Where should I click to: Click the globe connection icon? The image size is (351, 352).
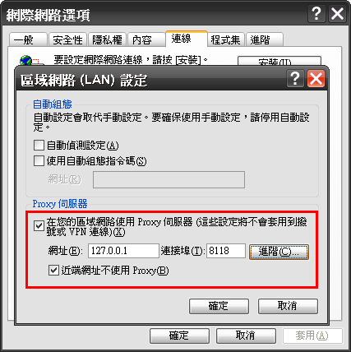(x=26, y=60)
